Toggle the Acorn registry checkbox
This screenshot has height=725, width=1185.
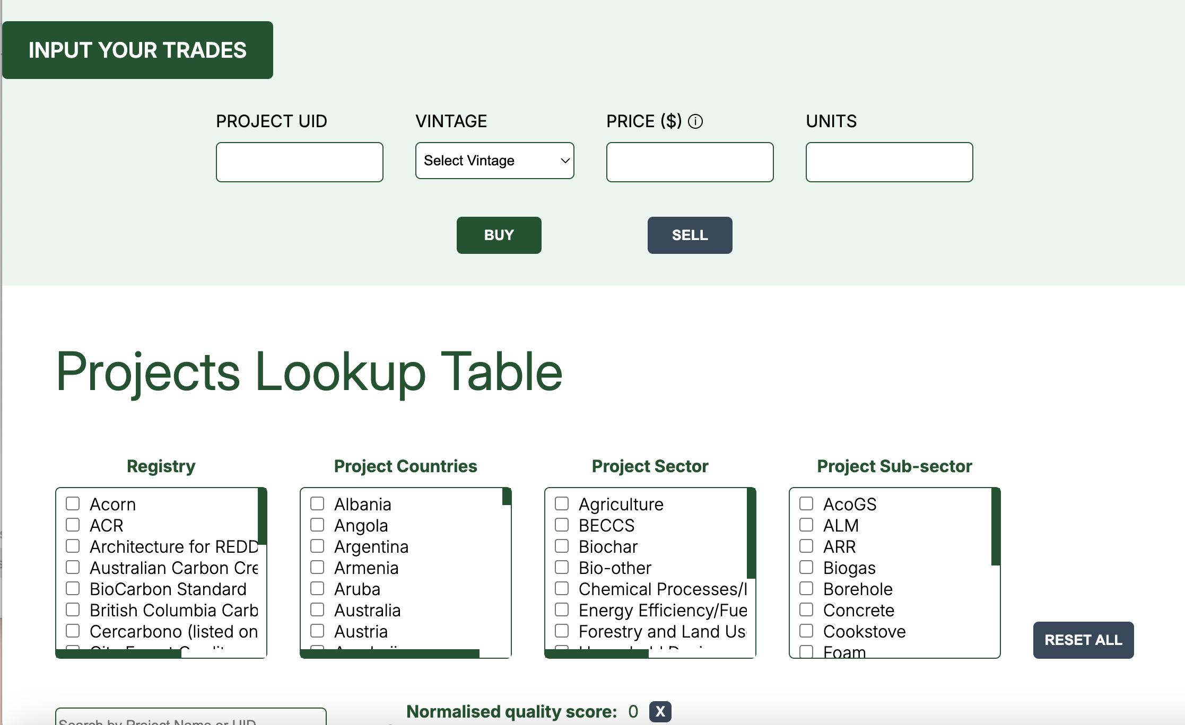click(74, 504)
